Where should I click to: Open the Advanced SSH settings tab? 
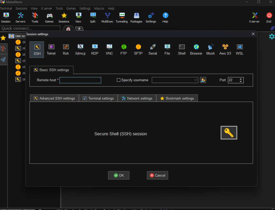click(x=55, y=98)
